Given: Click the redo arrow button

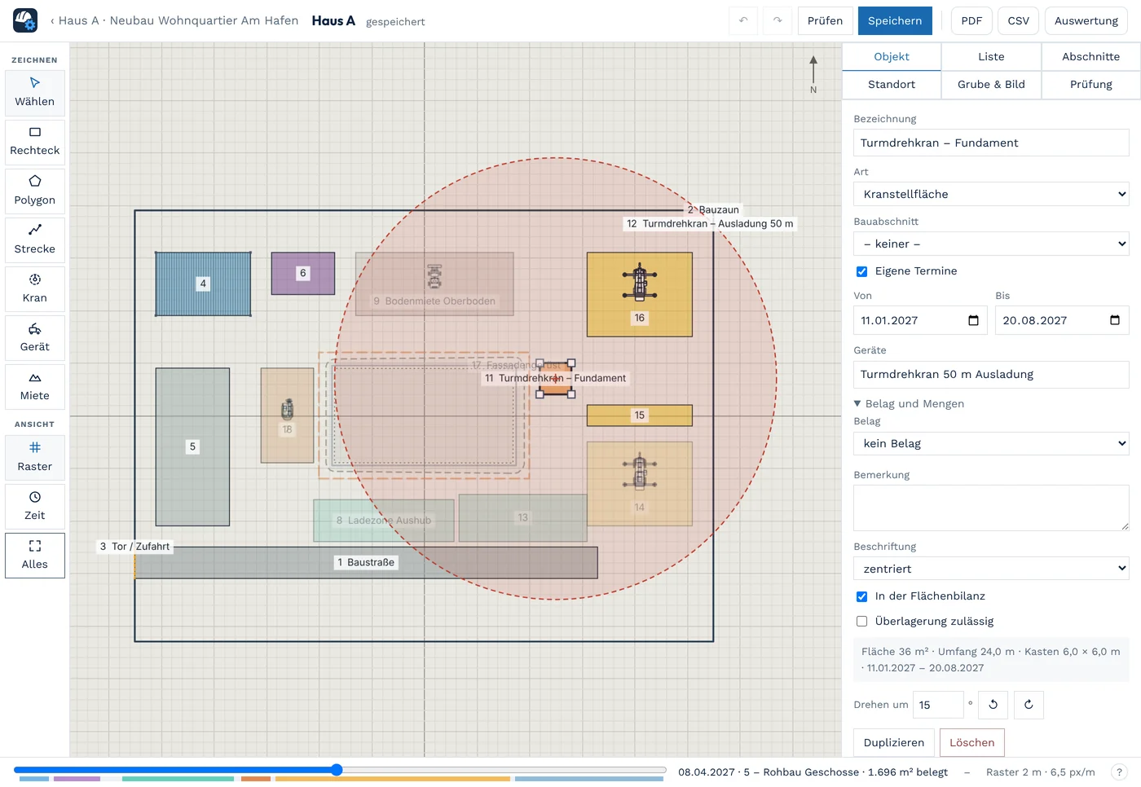Looking at the screenshot, I should pyautogui.click(x=778, y=20).
